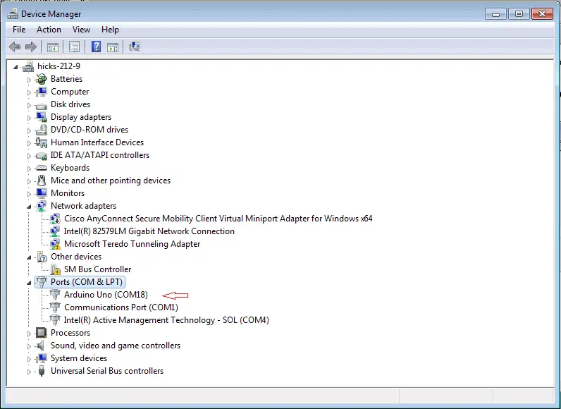Collapse the Other devices node
The height and width of the screenshot is (409, 561).
pos(29,257)
